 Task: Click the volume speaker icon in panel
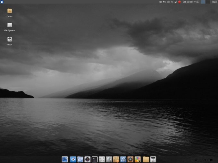tap(164, 2)
